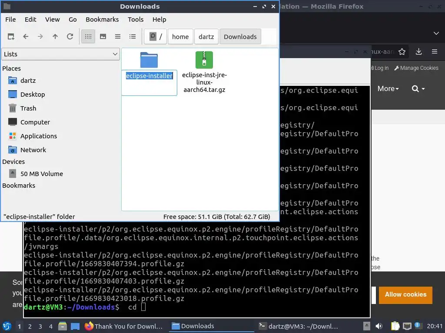
Task: Go forward in file manager history
Action: [x=40, y=36]
